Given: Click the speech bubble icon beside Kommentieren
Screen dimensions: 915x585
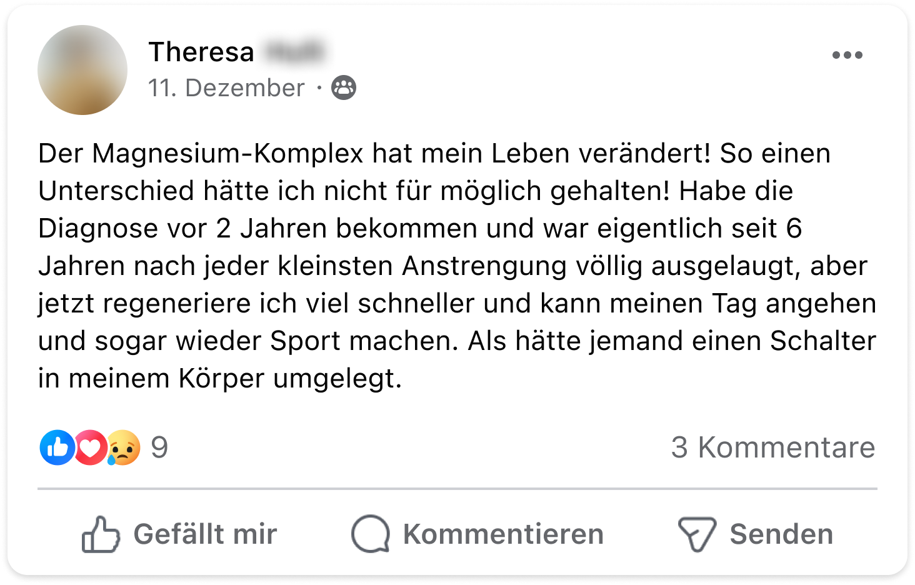Looking at the screenshot, I should 371,534.
